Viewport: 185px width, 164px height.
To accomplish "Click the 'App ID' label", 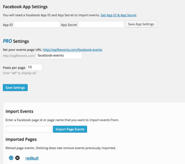I will pos(8,25).
